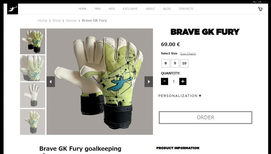
Task: Click the ORDER button
Action: pyautogui.click(x=205, y=117)
